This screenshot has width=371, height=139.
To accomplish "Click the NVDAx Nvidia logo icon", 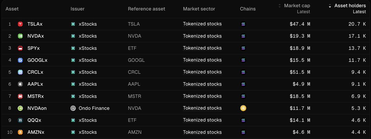I will (20, 36).
